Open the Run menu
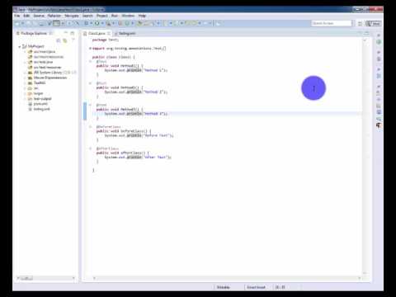This screenshot has height=297, width=396. pyautogui.click(x=115, y=16)
